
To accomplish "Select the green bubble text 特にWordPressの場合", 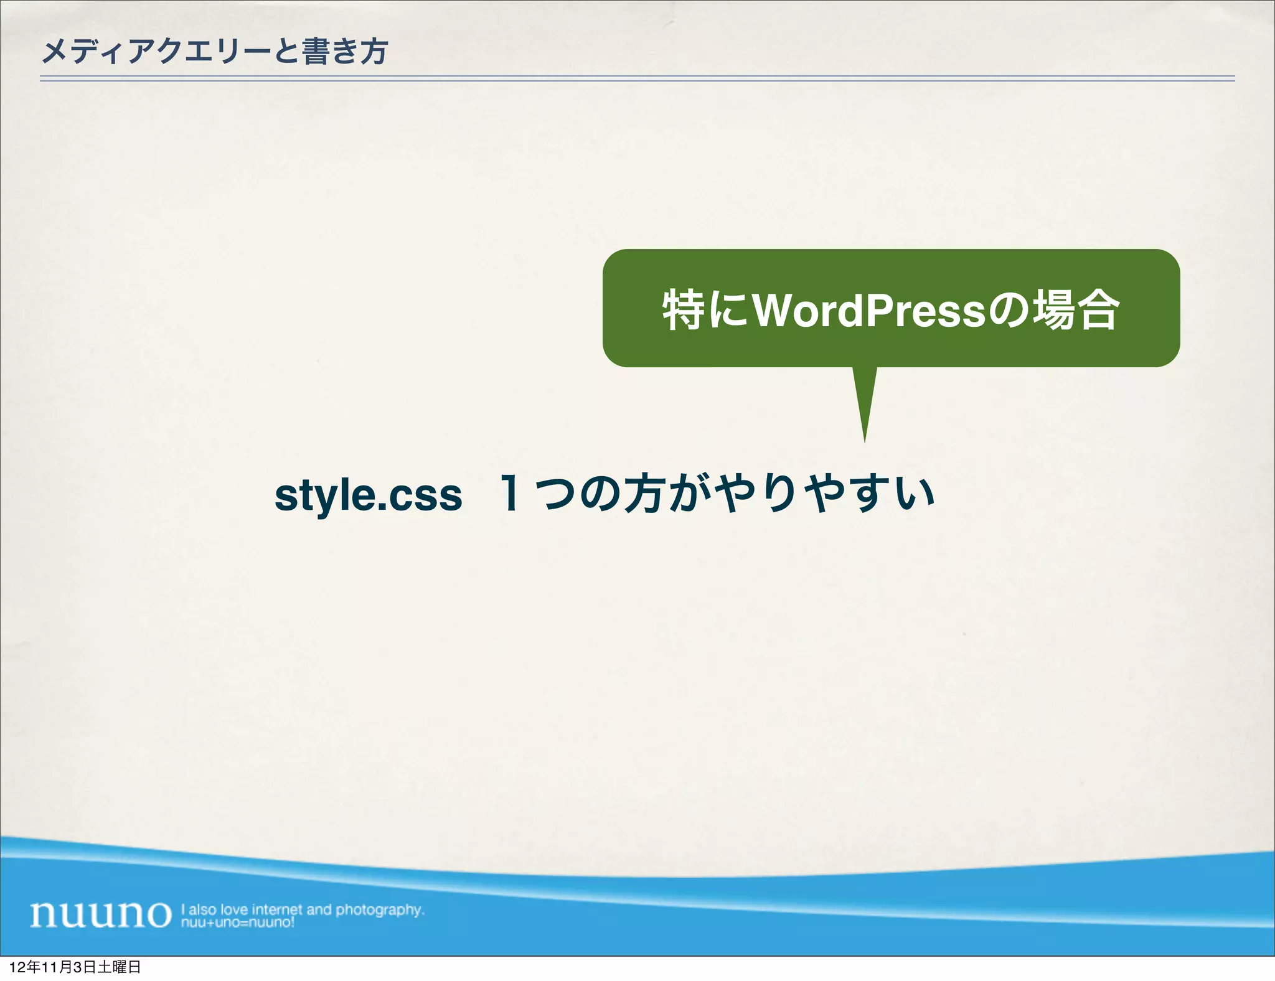I will [891, 309].
